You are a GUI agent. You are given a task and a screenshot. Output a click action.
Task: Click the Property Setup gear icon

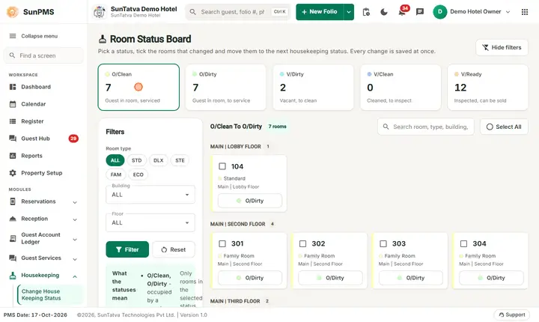tap(13, 173)
